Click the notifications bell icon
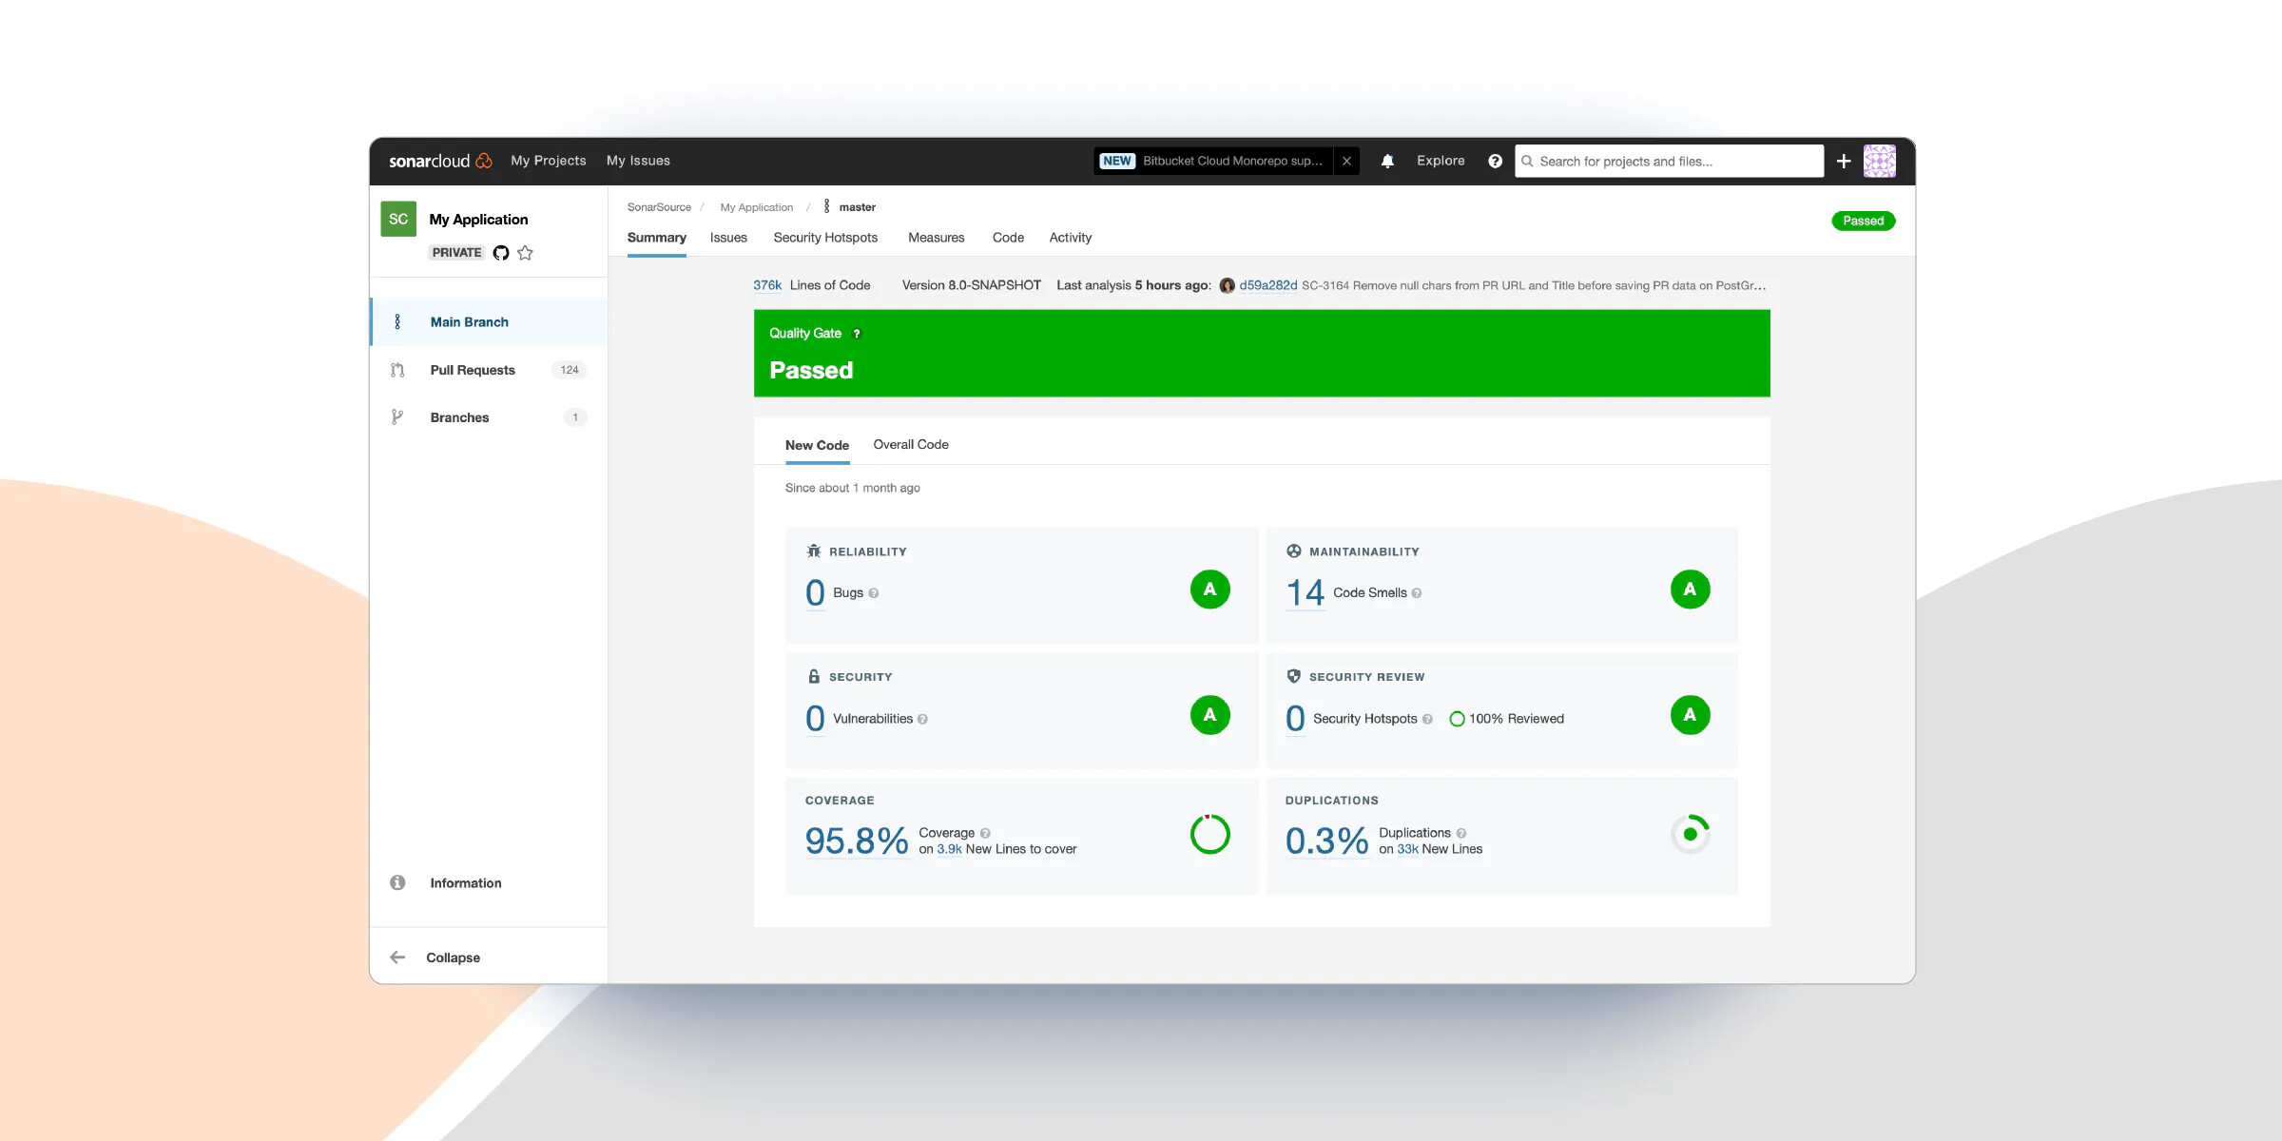Screen dimensions: 2282x1141 click(x=1387, y=162)
